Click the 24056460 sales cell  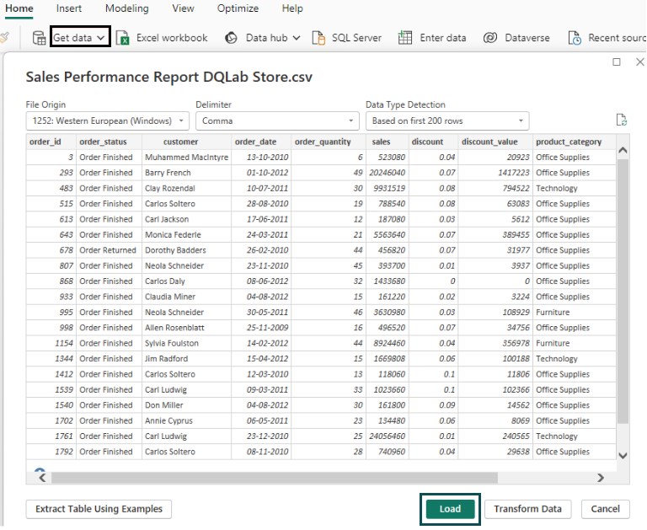(x=387, y=436)
